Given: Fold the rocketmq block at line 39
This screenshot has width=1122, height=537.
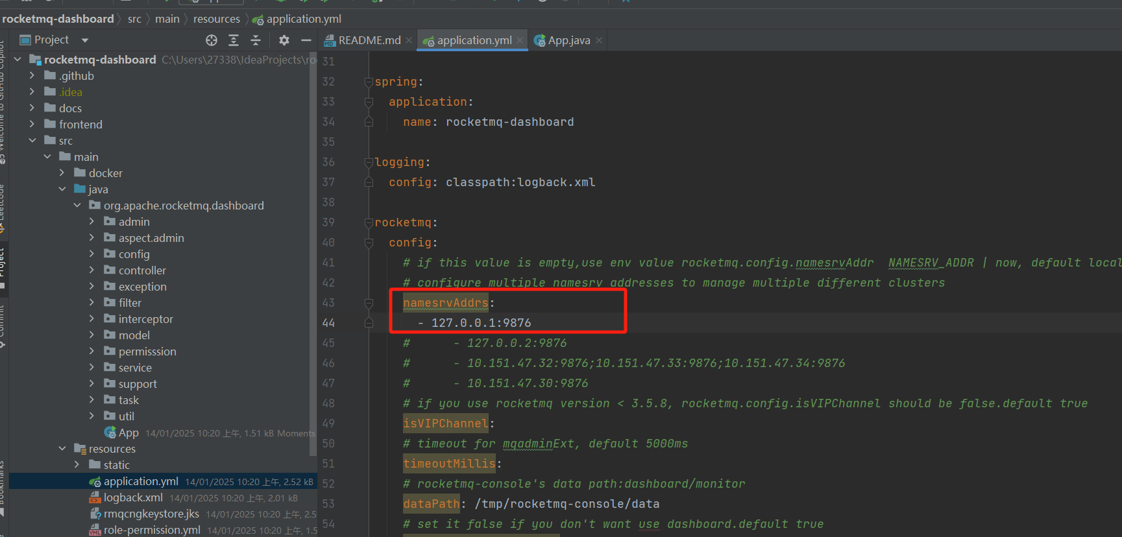Looking at the screenshot, I should click(x=369, y=222).
